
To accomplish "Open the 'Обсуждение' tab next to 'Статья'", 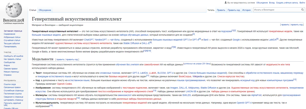I will click(x=45, y=10).
